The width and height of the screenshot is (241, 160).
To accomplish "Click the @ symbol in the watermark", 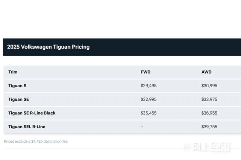I will click(x=187, y=147).
